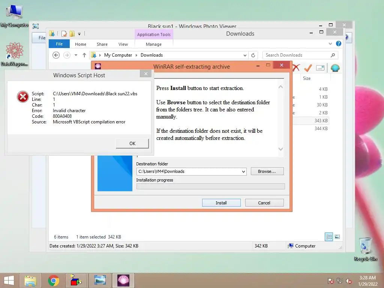384x288 pixels.
Task: Click the red X delete toolbar icon
Action: 296,67
